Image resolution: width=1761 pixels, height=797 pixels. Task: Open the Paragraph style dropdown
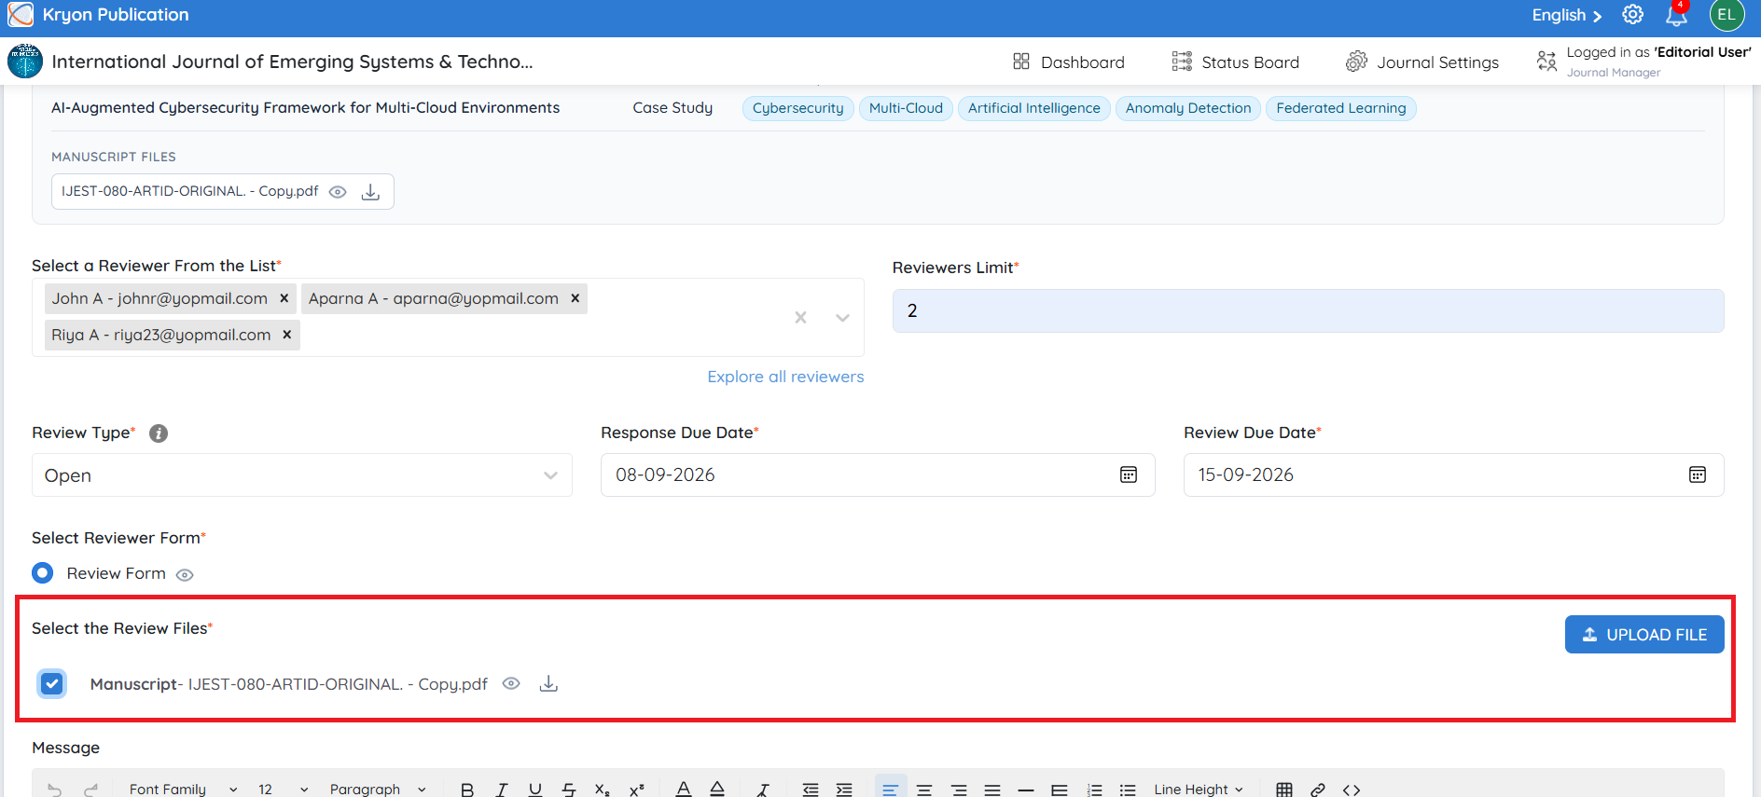(378, 790)
